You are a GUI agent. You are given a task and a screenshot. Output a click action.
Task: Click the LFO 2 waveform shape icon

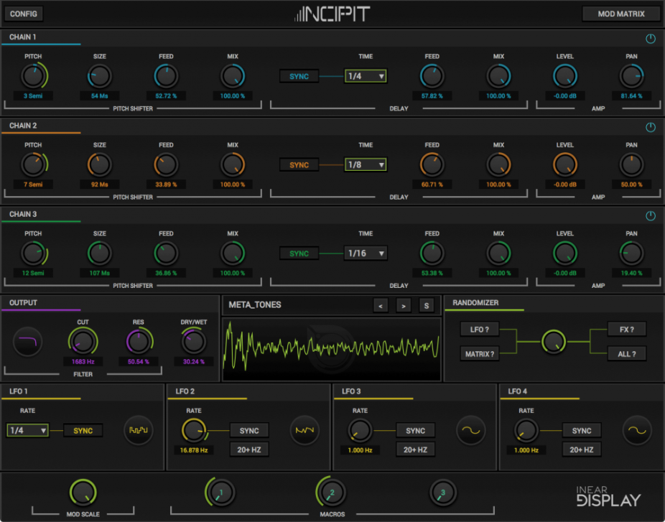[x=304, y=431]
